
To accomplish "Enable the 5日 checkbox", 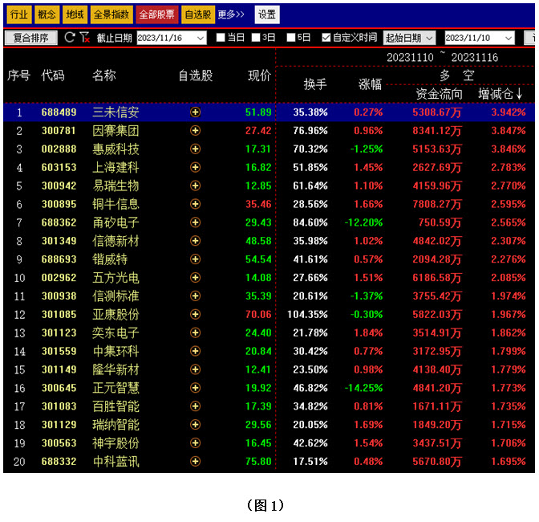I will 291,38.
